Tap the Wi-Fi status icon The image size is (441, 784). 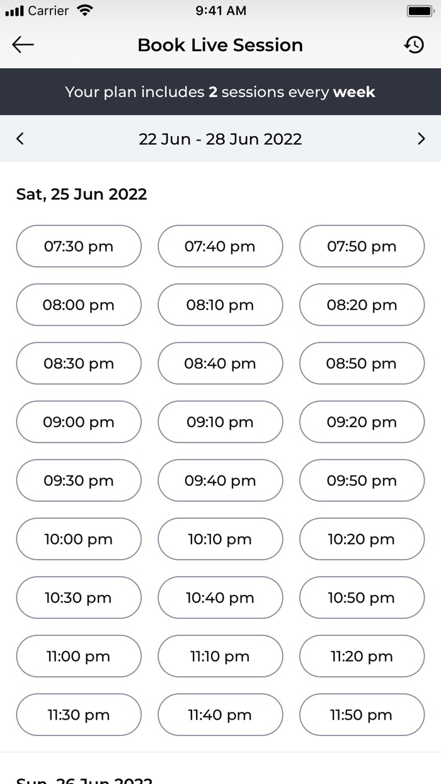84,11
